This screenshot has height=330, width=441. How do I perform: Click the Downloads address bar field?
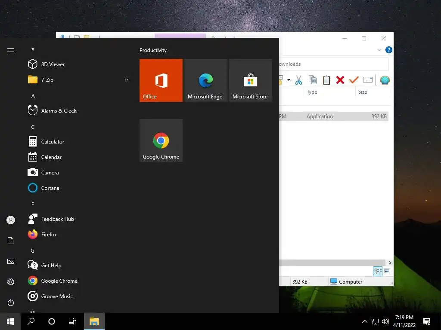334,64
